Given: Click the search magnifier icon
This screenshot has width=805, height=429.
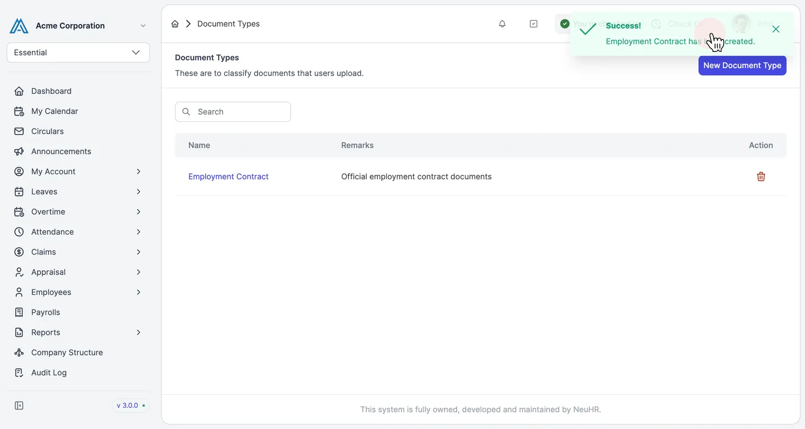Looking at the screenshot, I should [186, 112].
